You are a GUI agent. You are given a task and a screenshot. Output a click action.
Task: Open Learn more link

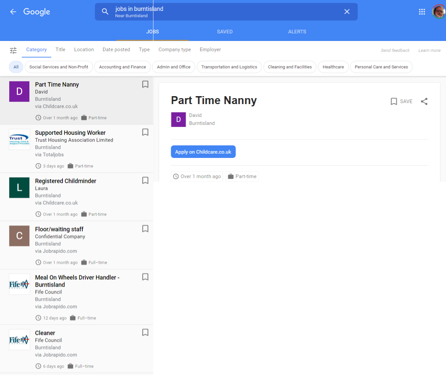coord(429,51)
